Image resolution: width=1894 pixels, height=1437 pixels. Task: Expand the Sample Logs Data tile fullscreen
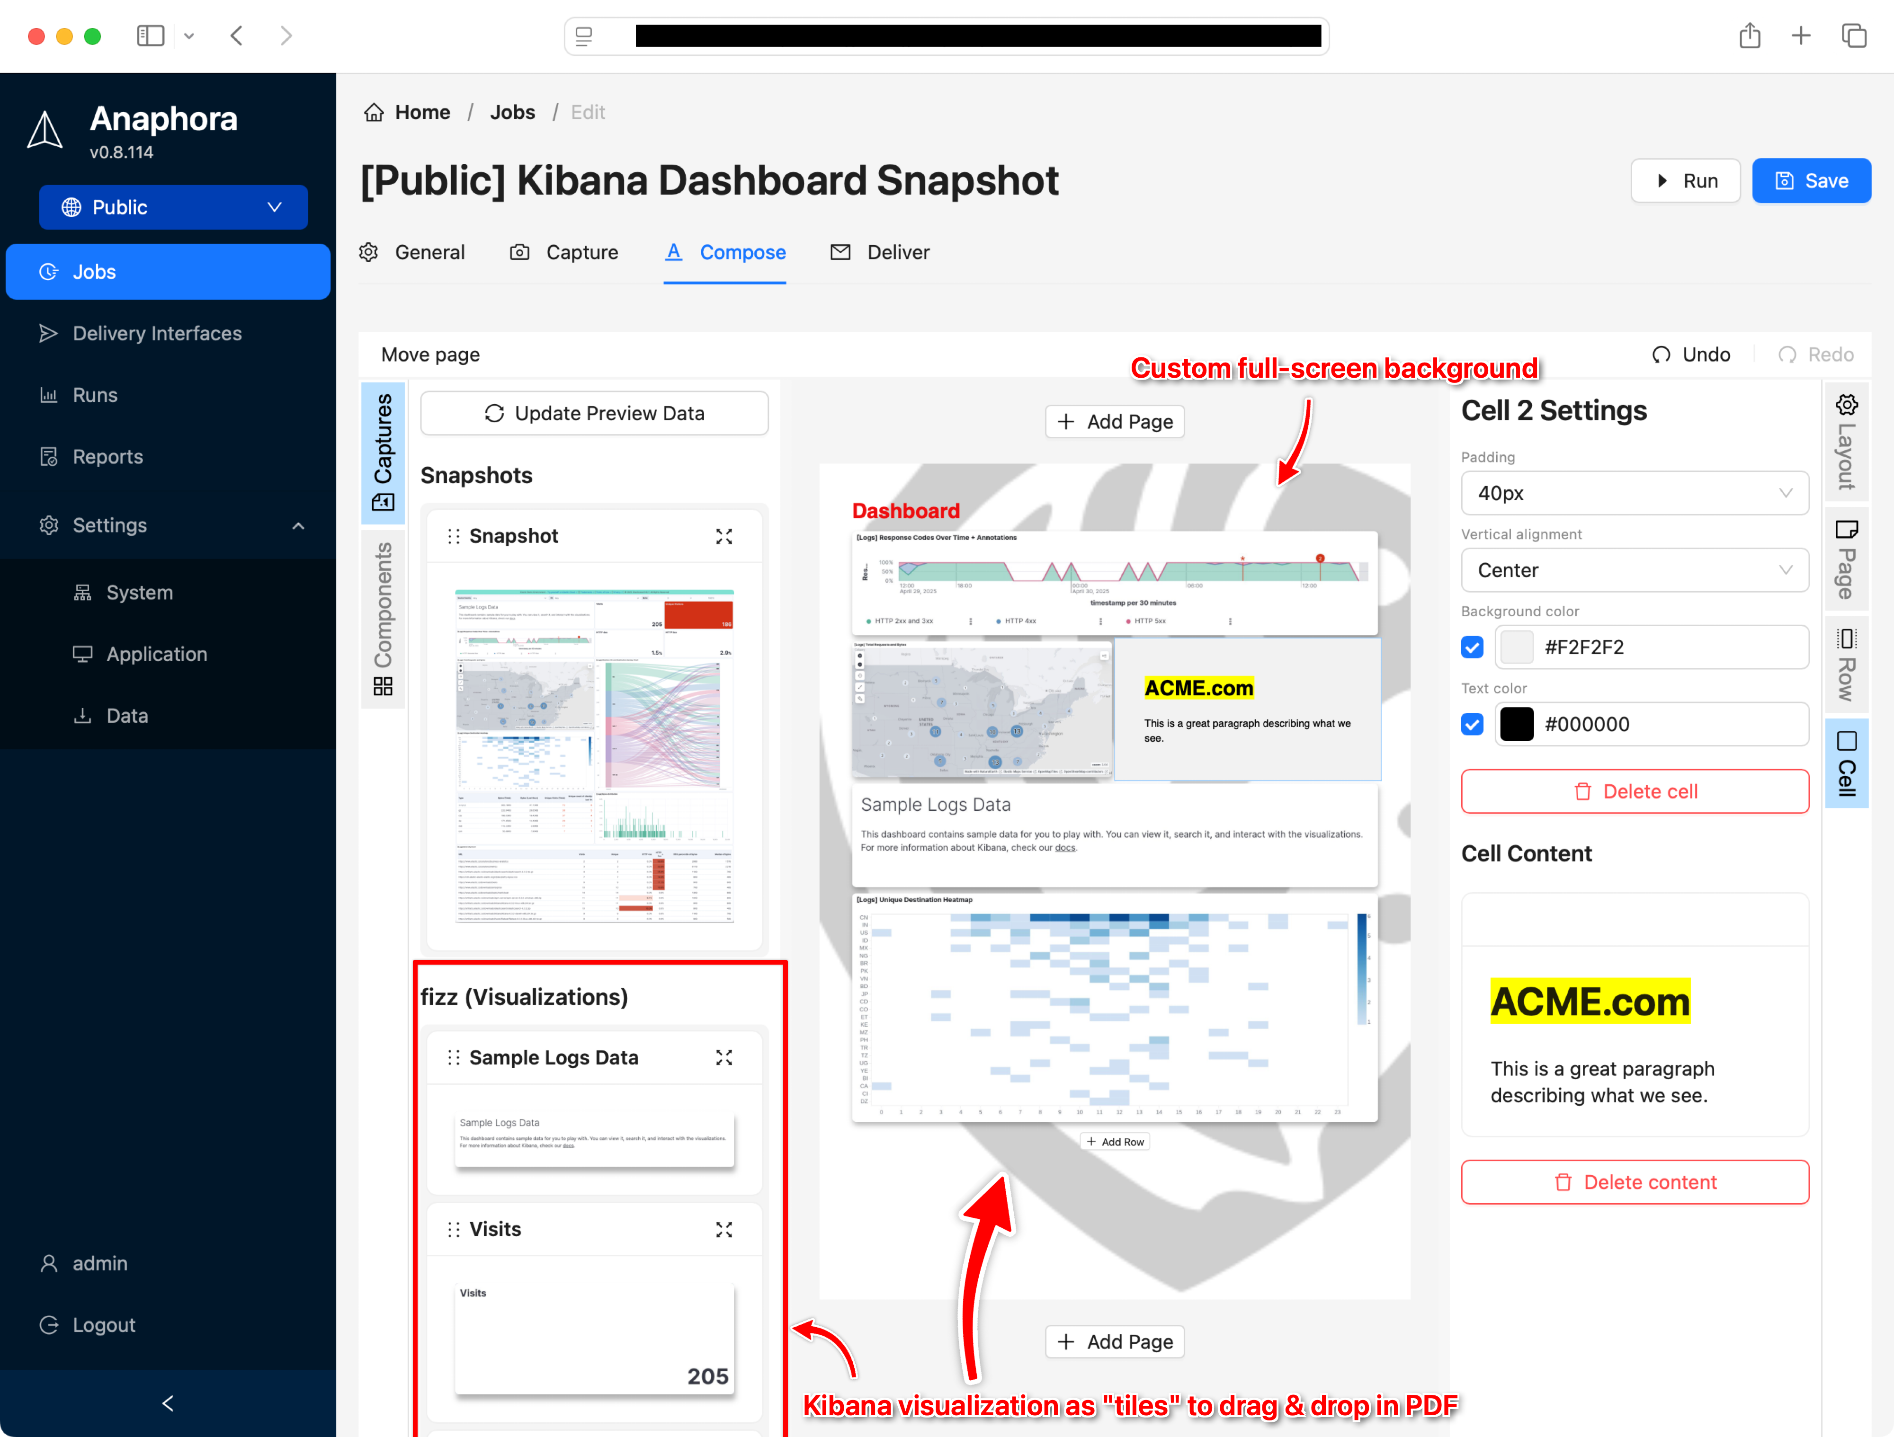(724, 1058)
